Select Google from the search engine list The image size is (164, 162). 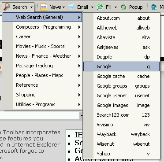[121, 66]
